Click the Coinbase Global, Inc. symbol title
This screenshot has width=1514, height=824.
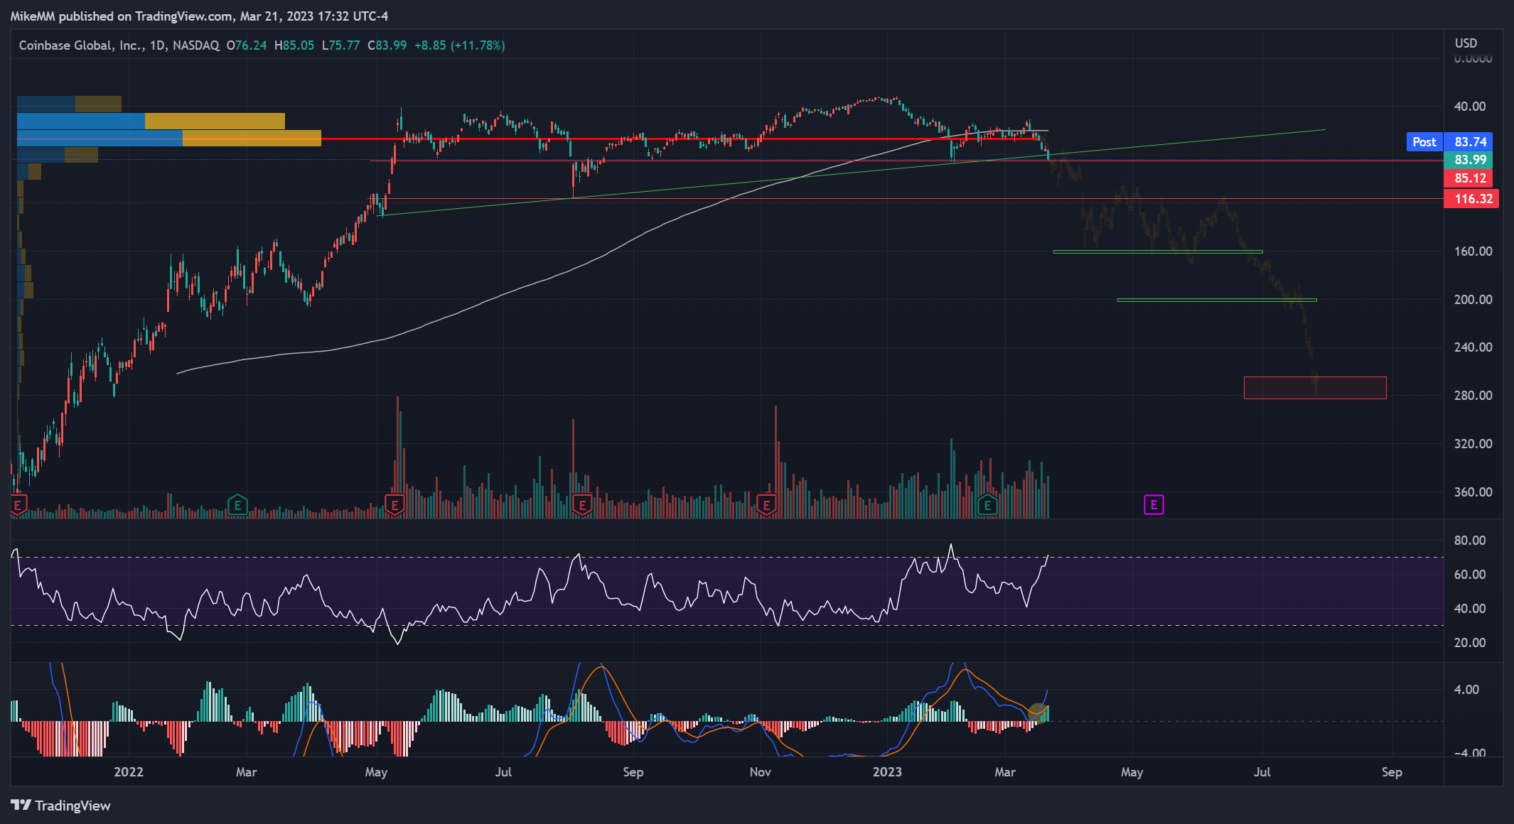(82, 45)
